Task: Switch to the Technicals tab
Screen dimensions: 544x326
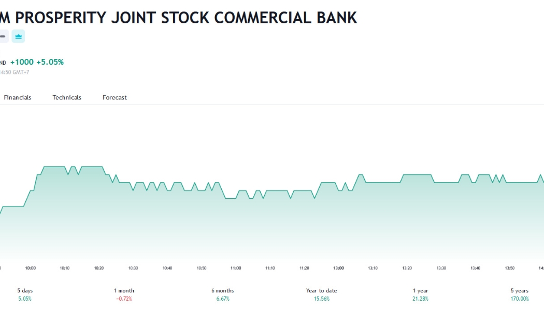Action: click(67, 98)
